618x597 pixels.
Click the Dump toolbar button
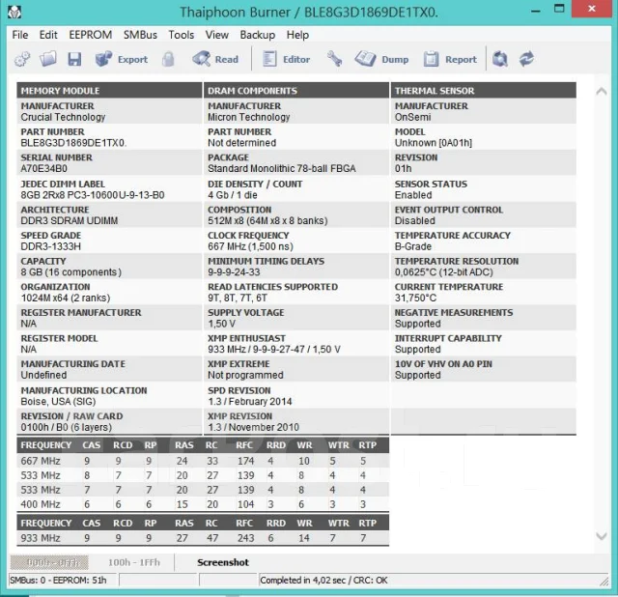click(x=382, y=60)
